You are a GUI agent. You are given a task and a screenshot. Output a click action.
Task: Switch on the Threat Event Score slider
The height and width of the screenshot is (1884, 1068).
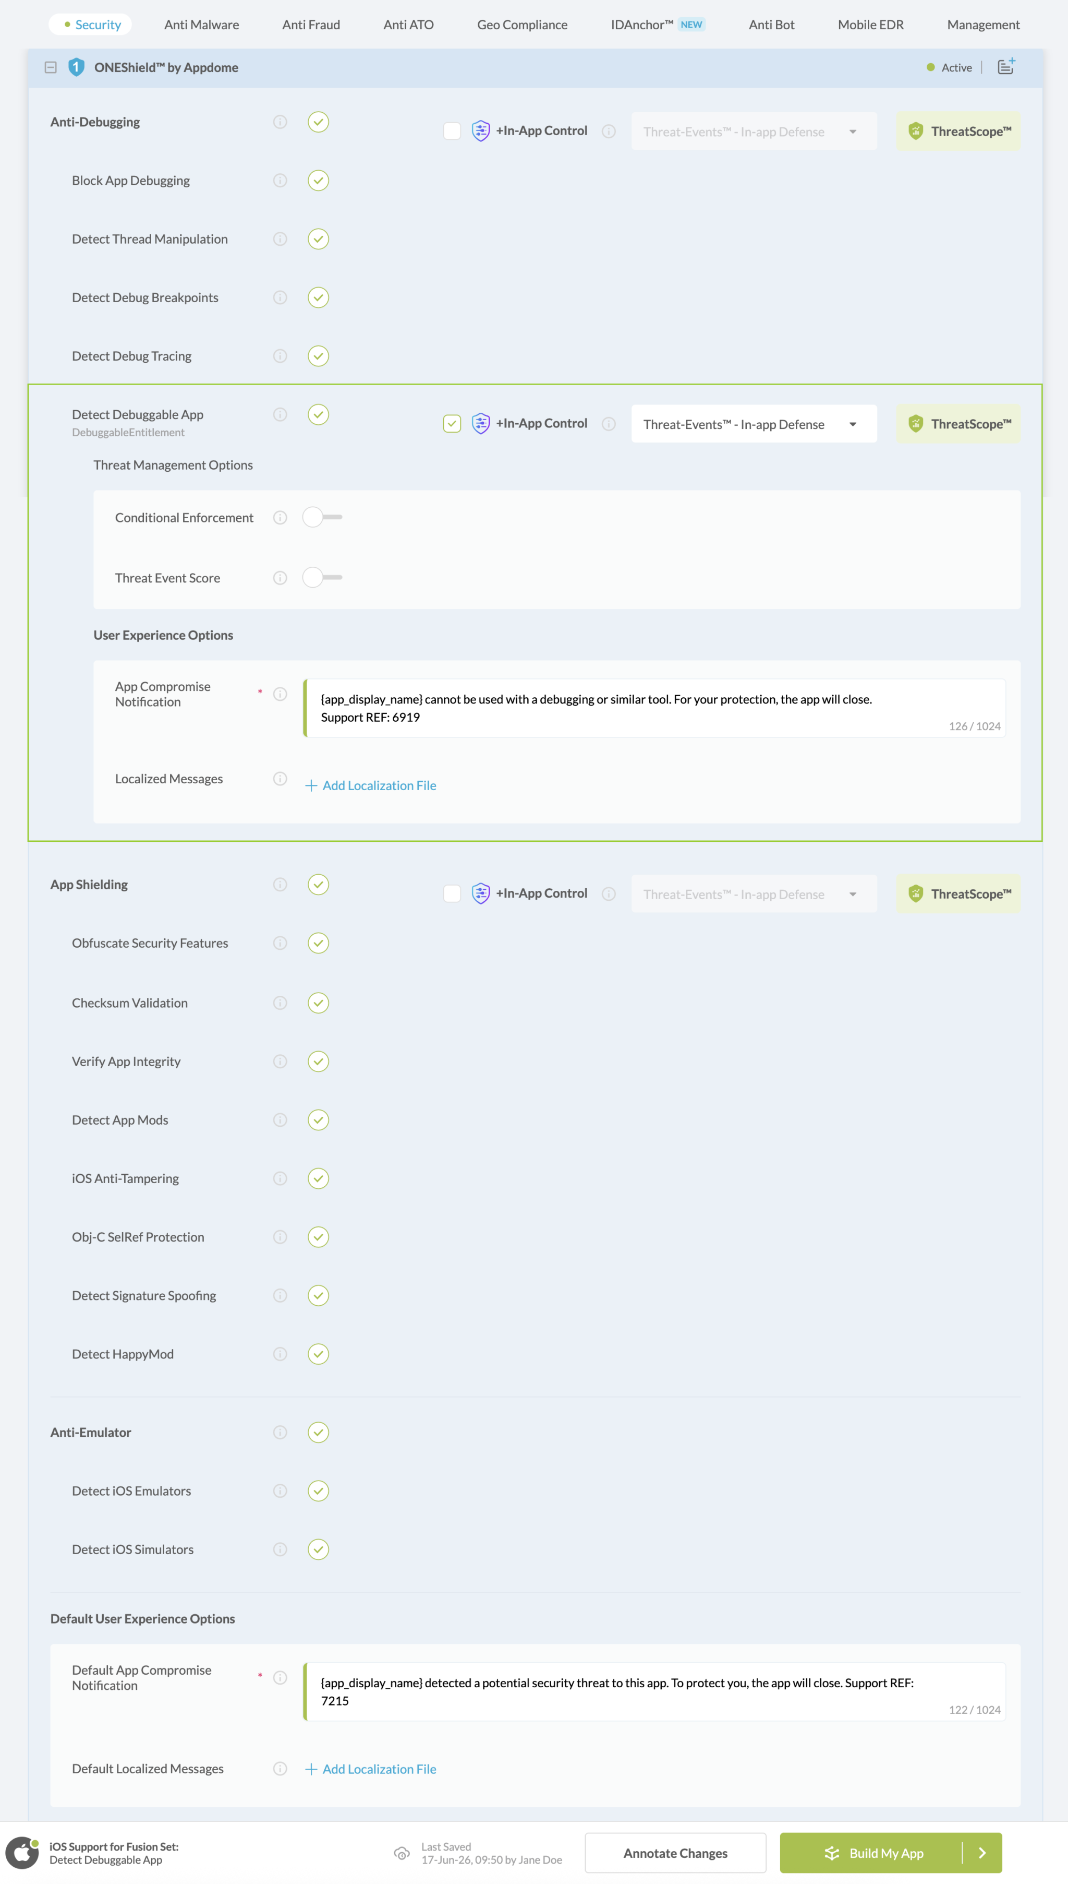point(323,578)
